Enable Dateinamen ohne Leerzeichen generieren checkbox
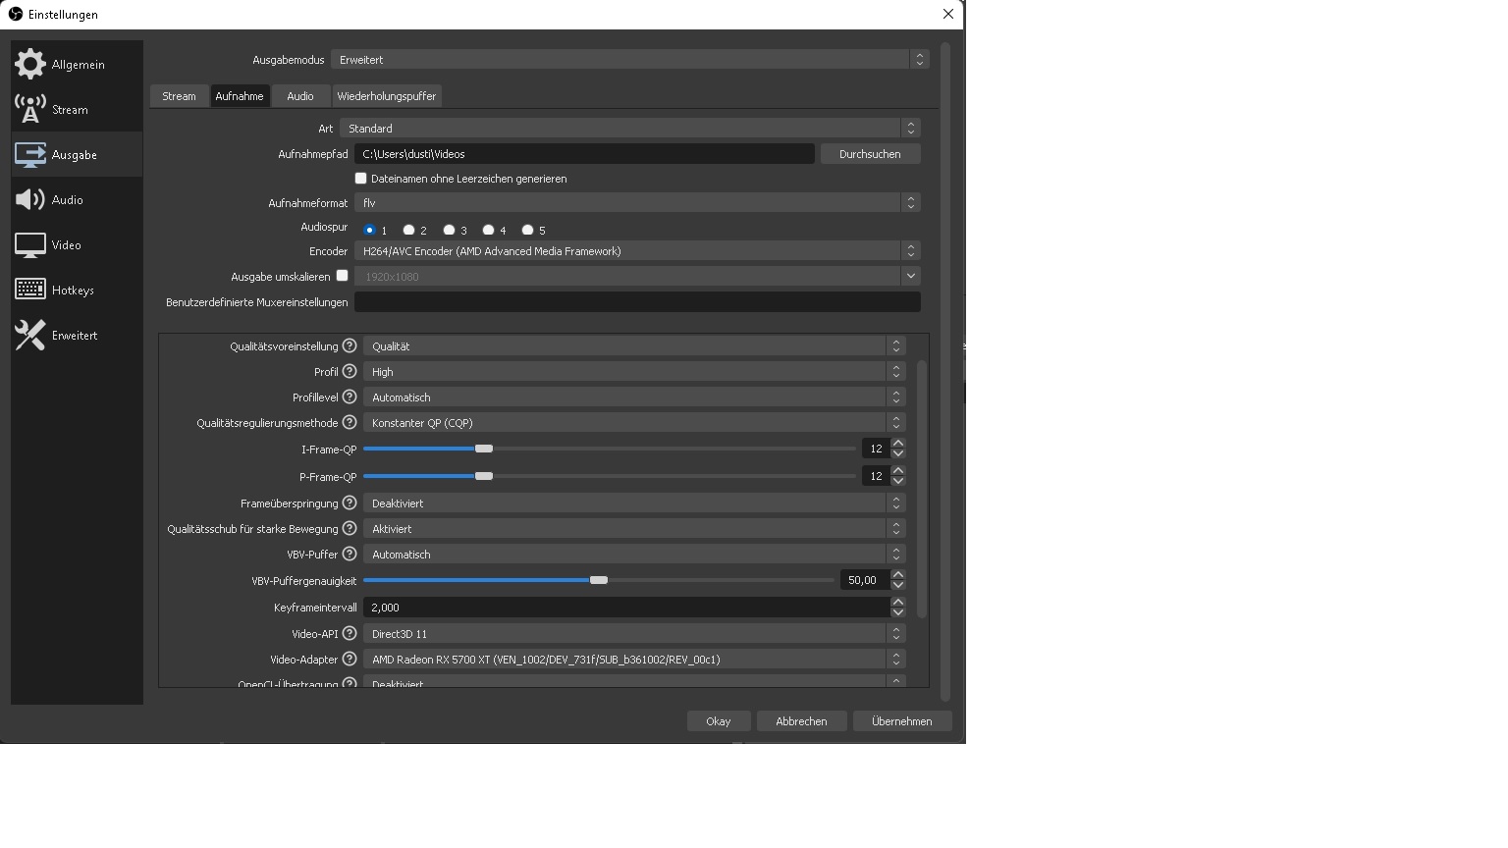 click(x=361, y=179)
